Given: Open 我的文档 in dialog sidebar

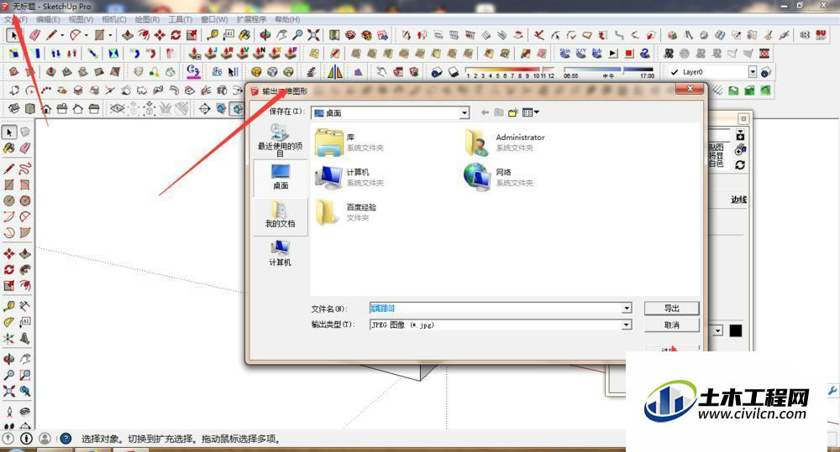Looking at the screenshot, I should [x=281, y=215].
